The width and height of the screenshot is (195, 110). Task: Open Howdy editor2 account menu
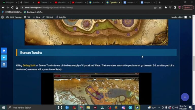(x=179, y=17)
